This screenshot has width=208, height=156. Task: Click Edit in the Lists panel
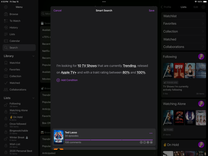[x=196, y=7]
